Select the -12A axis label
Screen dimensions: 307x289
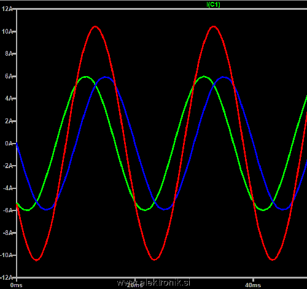click(6, 277)
